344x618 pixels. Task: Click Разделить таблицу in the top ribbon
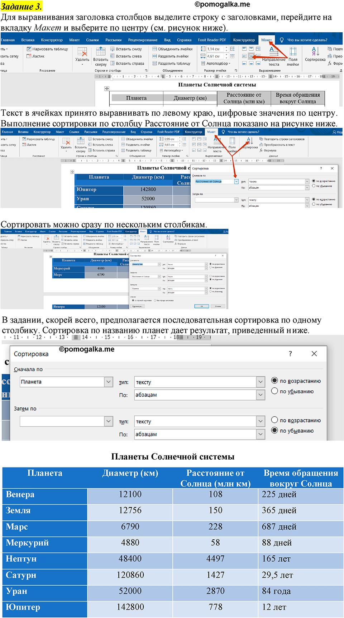point(172,63)
